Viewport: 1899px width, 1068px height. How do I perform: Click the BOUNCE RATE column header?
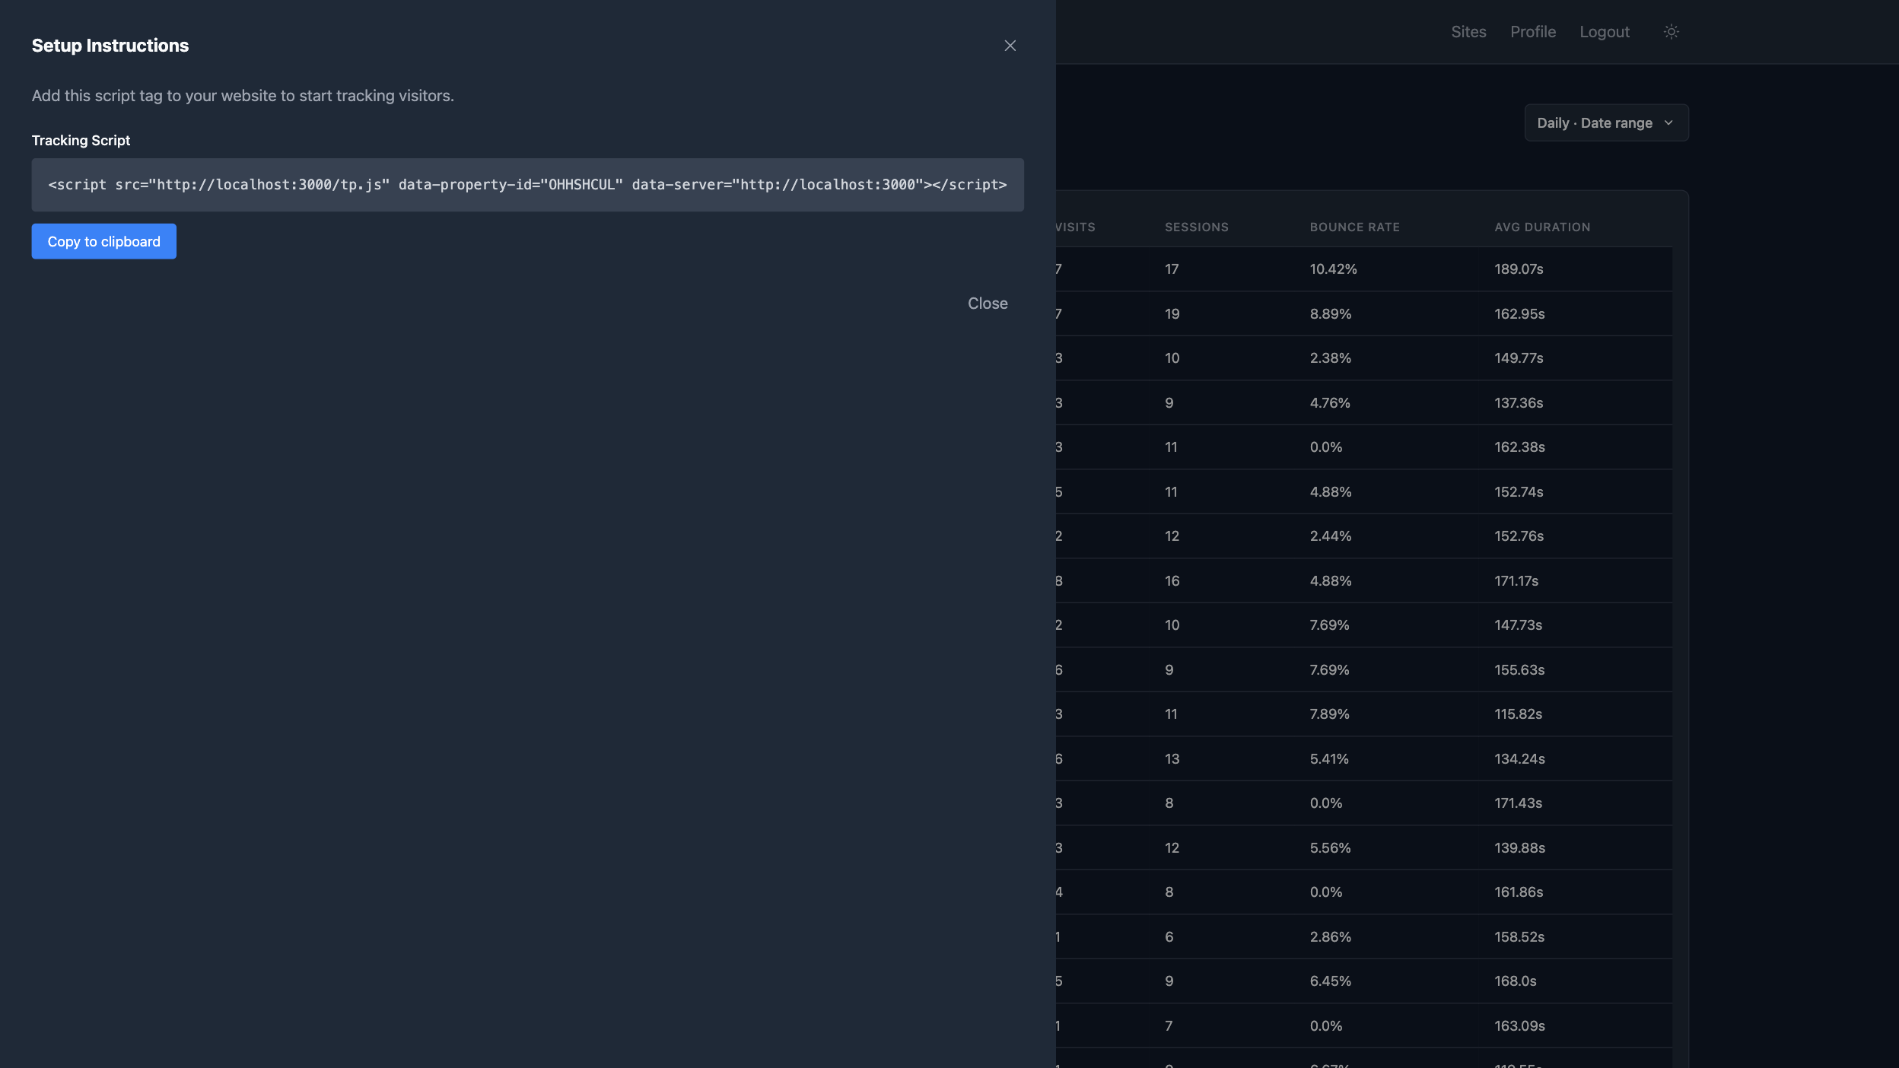[1354, 227]
